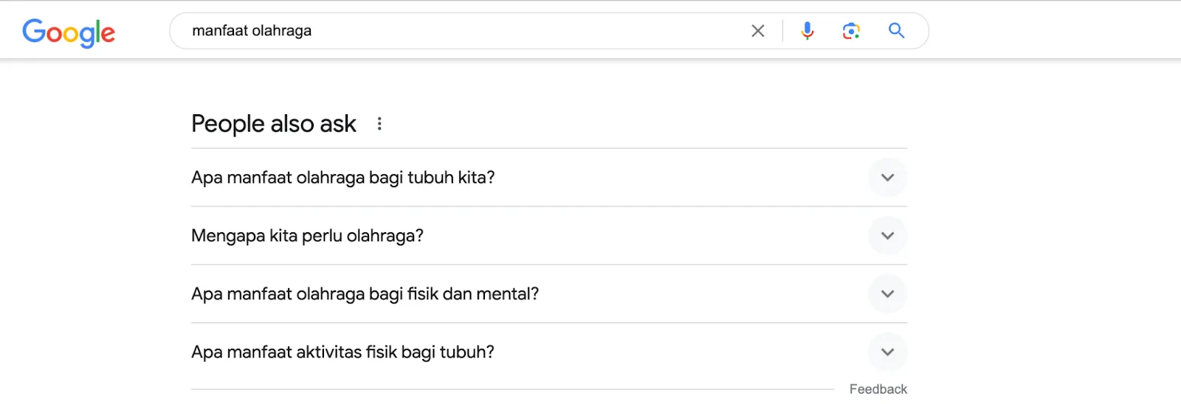
Task: Expand chevron for 'Apa manfaat olahraga bagi fisik dan mental?'
Action: 887,294
